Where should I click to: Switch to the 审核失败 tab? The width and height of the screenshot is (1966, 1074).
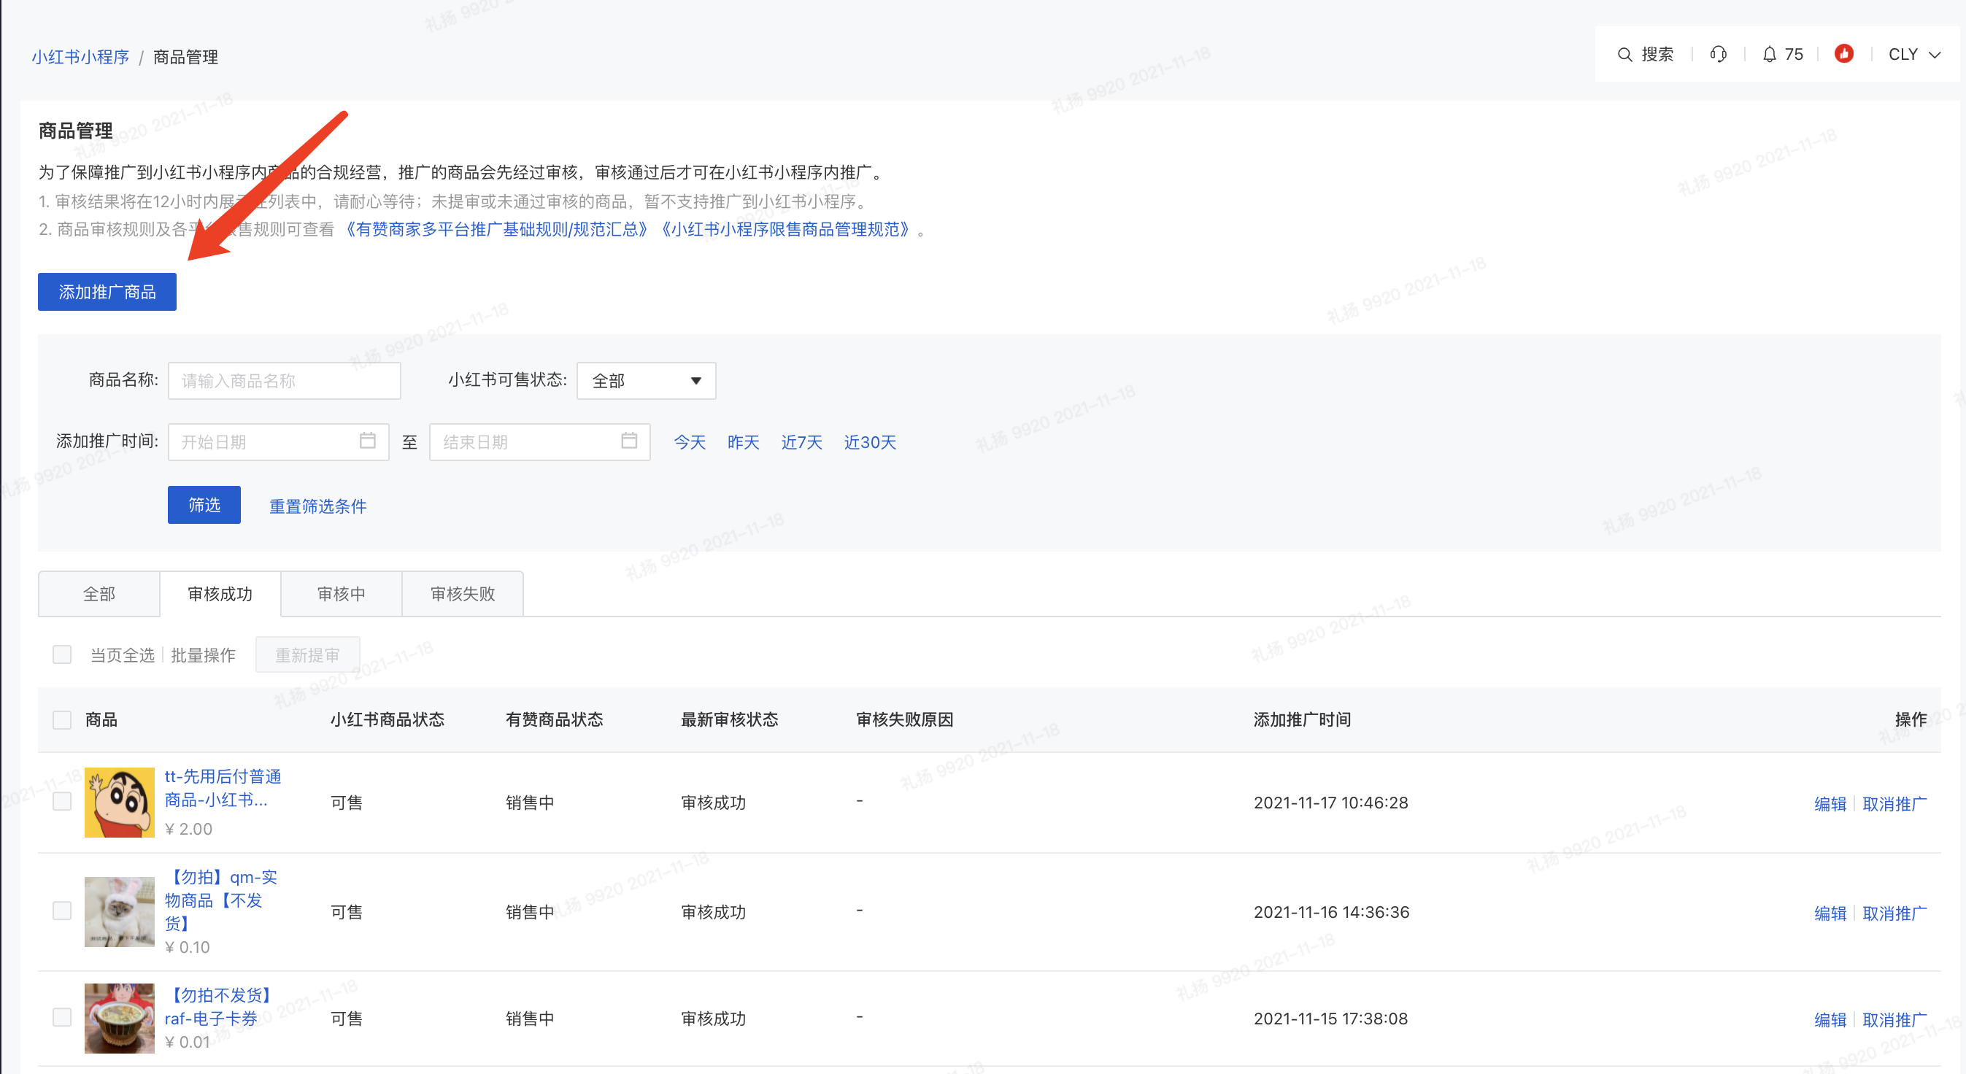point(463,593)
